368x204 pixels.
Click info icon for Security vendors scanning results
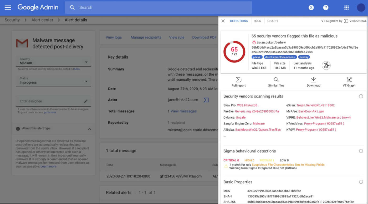pyautogui.click(x=361, y=96)
